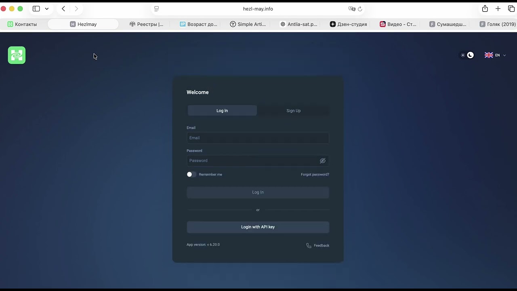Open the Голяк (2019) browser tab

(x=497, y=24)
